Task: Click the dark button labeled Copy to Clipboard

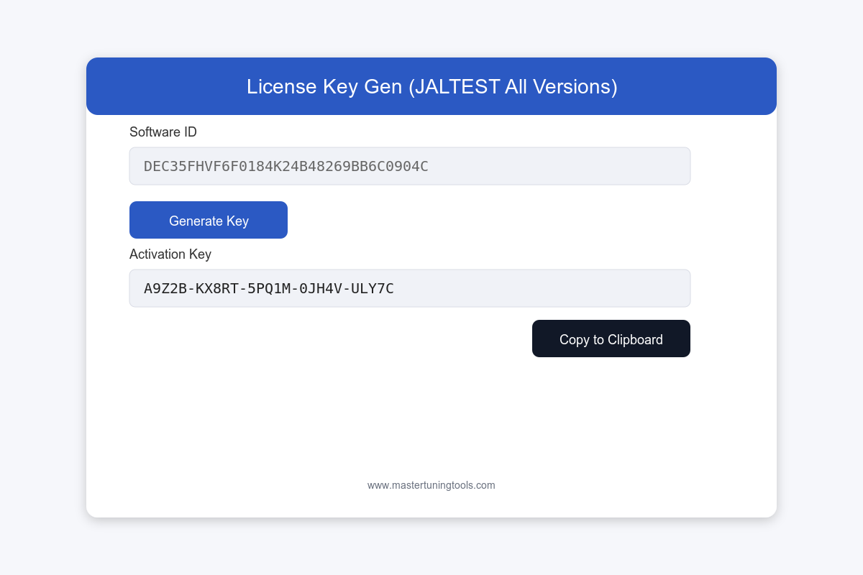Action: [611, 339]
